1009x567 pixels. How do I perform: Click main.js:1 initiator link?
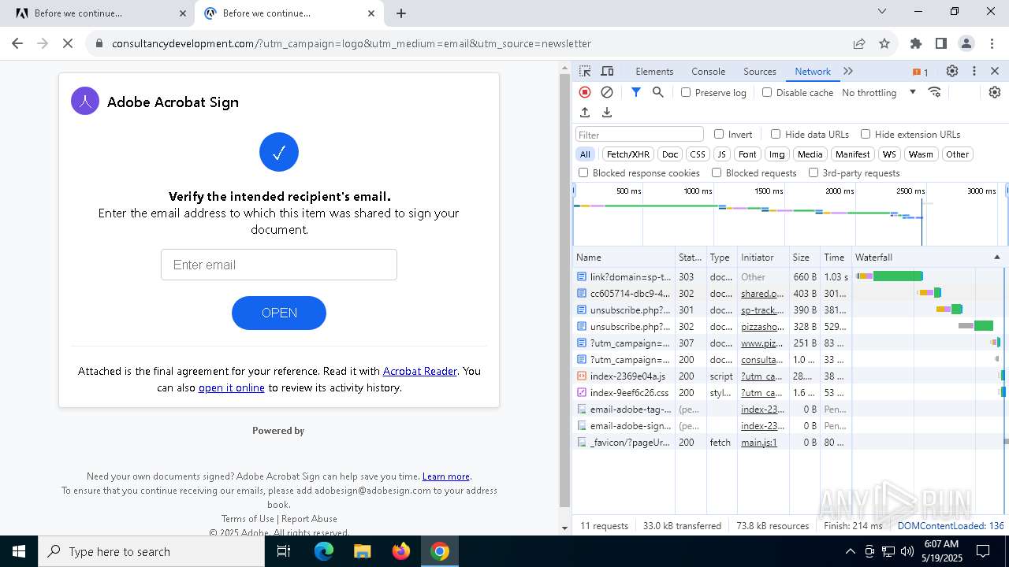tap(759, 443)
